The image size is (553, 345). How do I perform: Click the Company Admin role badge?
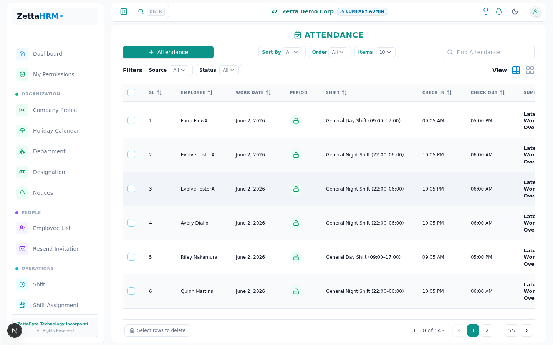(362, 11)
